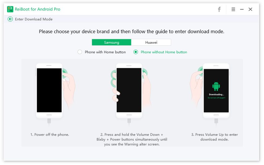
Task: Click the Enter Download Mode back label
Action: pos(34,19)
